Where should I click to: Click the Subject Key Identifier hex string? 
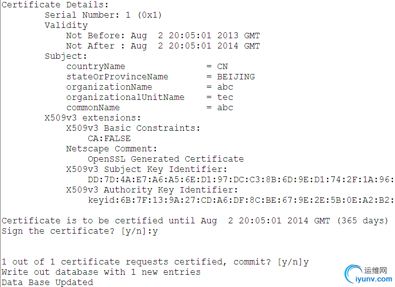tap(241, 180)
